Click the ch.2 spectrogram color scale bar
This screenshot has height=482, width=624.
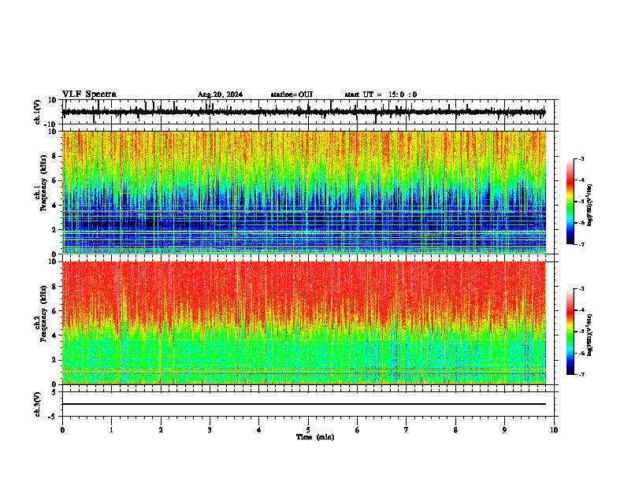tap(570, 332)
